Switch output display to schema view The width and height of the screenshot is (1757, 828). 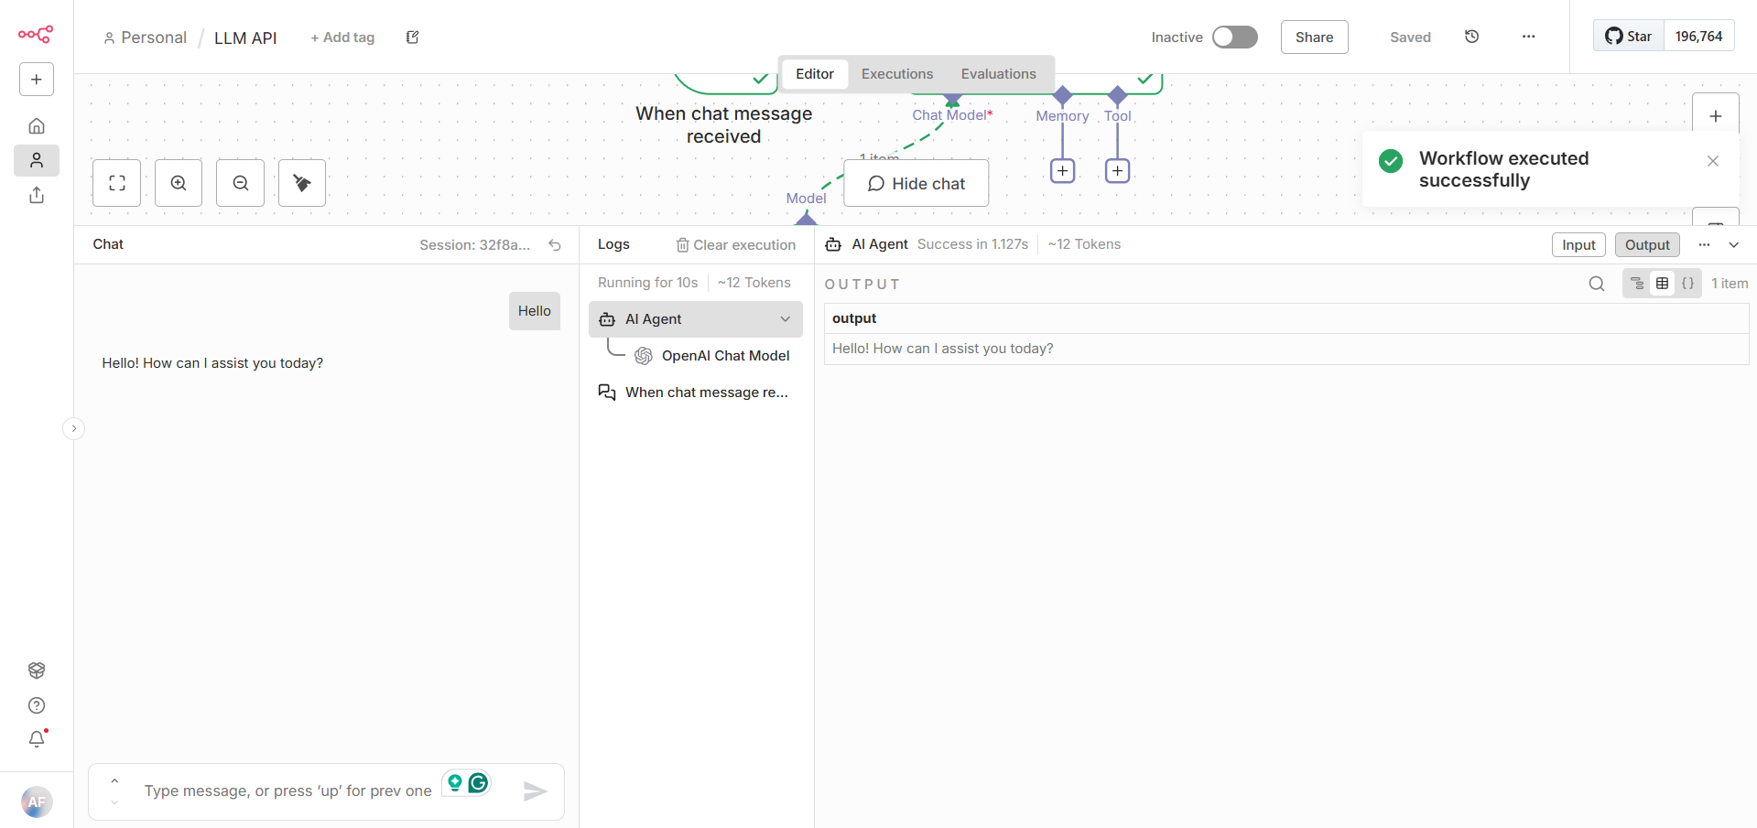[x=1637, y=284]
